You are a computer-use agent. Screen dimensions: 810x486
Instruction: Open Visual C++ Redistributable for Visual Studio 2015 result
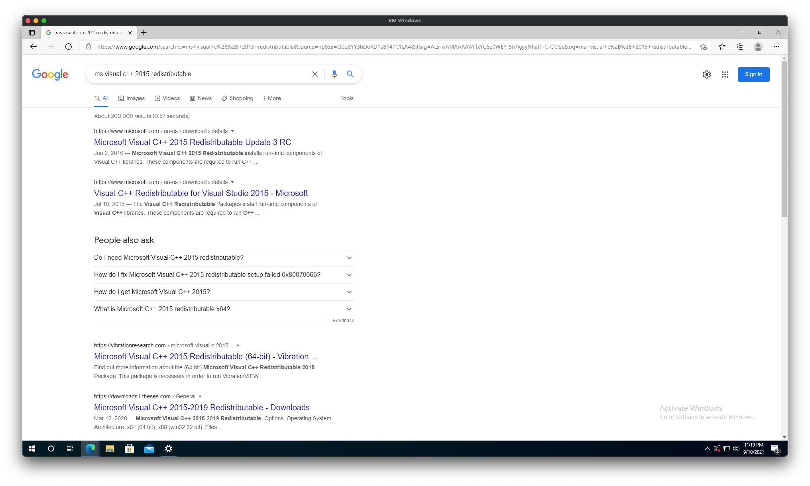201,193
